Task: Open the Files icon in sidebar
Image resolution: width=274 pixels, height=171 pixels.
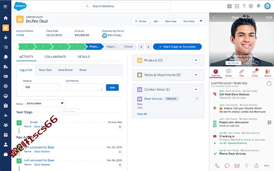Action: pos(6,57)
